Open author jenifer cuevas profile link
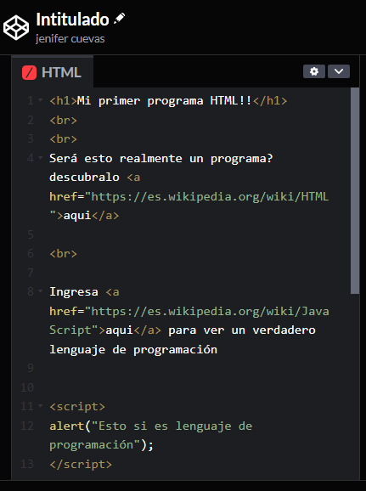Viewport: 366px width, 491px height. (x=70, y=39)
